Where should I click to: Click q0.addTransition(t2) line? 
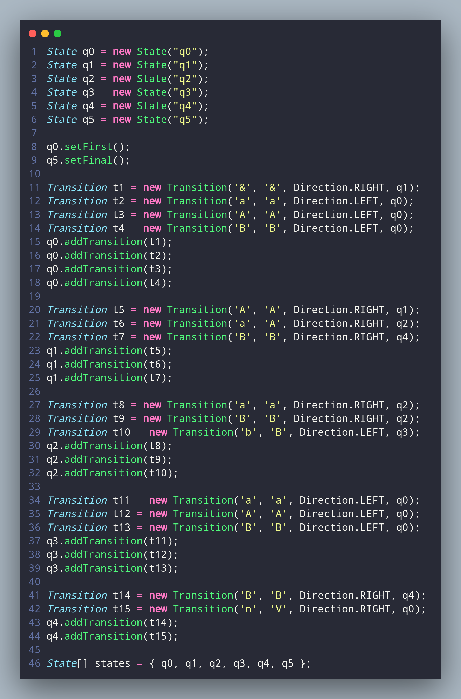point(109,256)
